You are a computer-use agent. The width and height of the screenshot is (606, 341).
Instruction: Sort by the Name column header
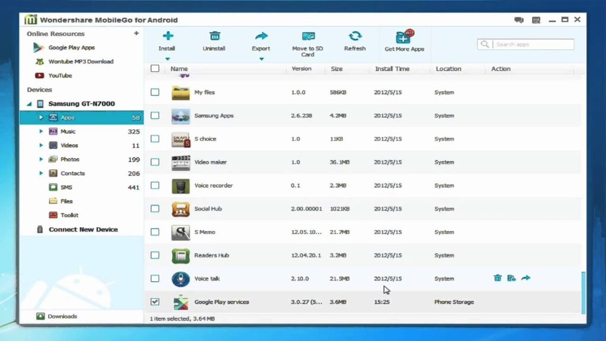(179, 69)
